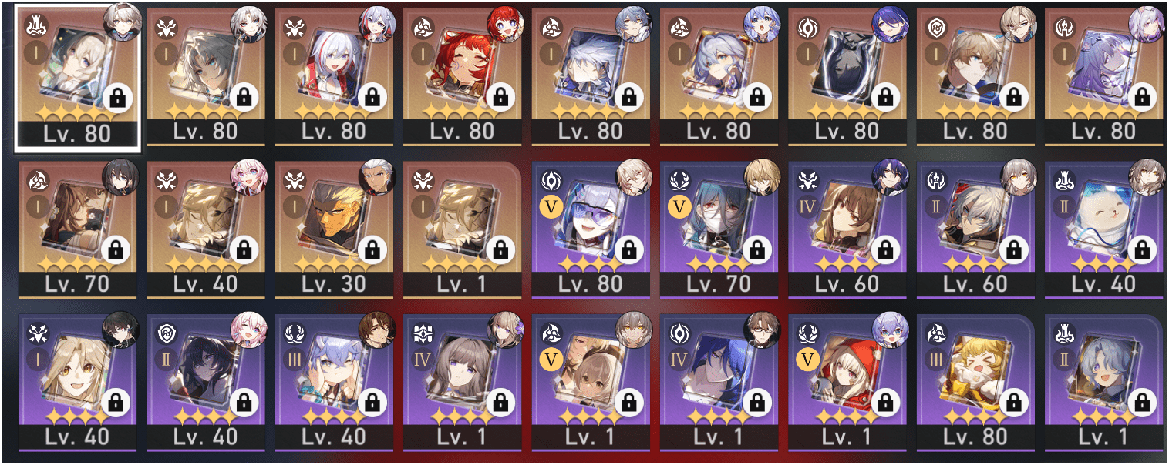Viewport: 1169px width, 465px height.
Task: Select the black silhouette light cone in top row
Action: [847, 76]
